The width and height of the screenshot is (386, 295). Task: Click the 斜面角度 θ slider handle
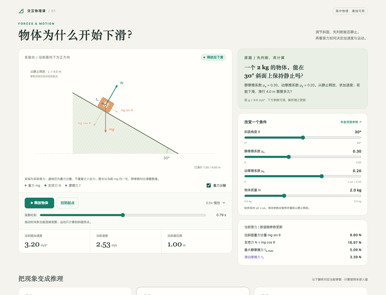[303, 138]
